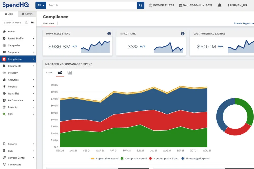Show info for Impact Rate card
Viewport: 254px width, 169px height.
pos(183,34)
